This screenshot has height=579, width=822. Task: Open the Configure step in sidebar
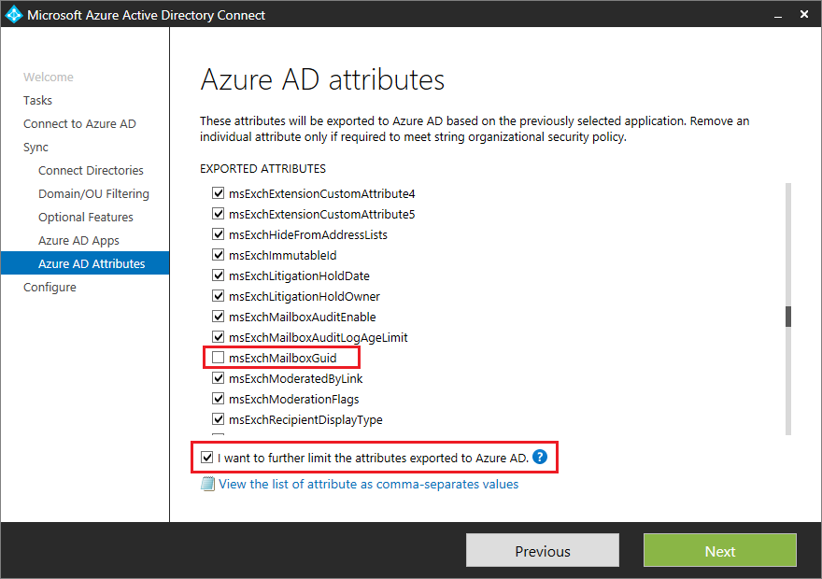[x=50, y=287]
